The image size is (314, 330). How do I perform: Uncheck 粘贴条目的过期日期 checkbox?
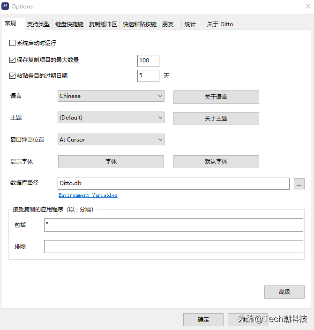point(13,75)
